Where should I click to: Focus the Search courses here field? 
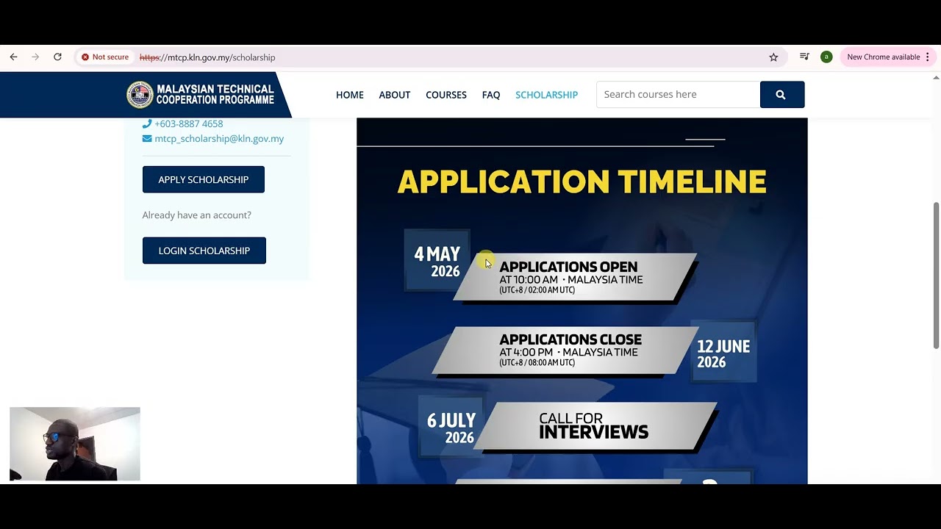click(x=678, y=94)
